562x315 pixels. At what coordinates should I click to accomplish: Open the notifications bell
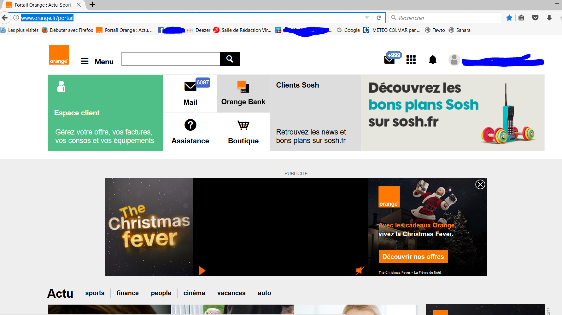433,60
